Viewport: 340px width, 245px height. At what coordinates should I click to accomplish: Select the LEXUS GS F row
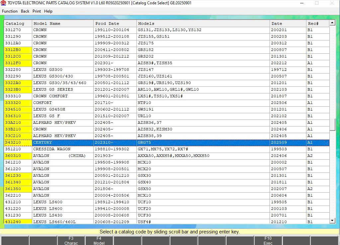167,116
